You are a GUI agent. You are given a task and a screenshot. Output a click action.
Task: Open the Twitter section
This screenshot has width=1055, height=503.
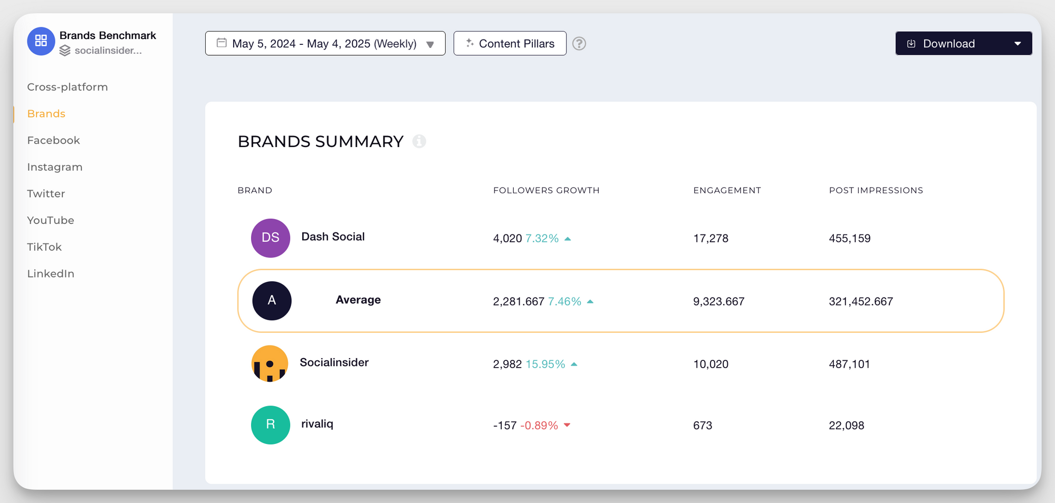(46, 194)
